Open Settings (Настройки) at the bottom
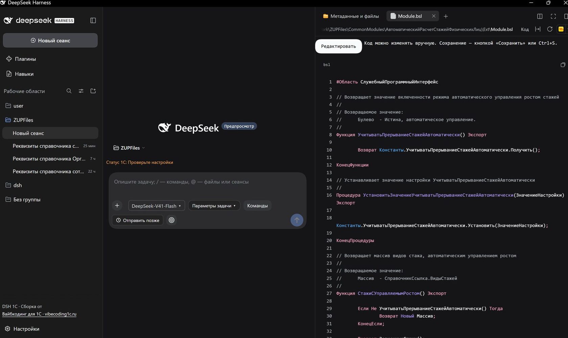The width and height of the screenshot is (568, 338). 22,329
